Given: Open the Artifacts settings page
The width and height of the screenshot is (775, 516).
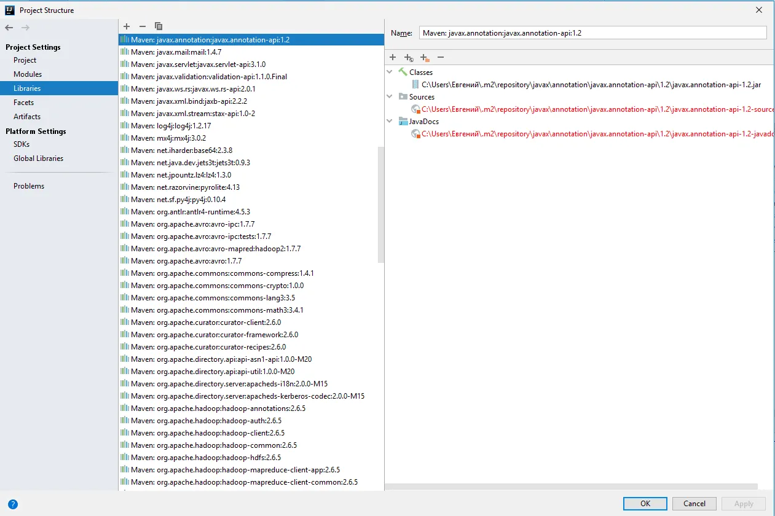Looking at the screenshot, I should coord(27,117).
